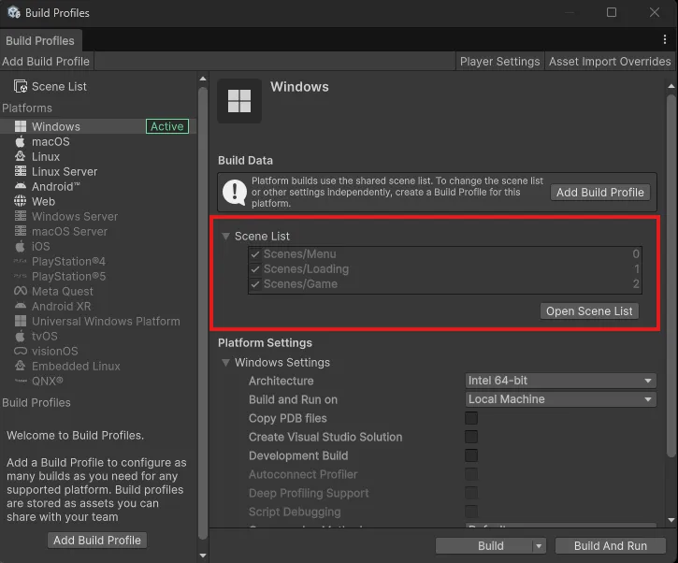Click the PlayStation®5 logo icon

pos(21,276)
